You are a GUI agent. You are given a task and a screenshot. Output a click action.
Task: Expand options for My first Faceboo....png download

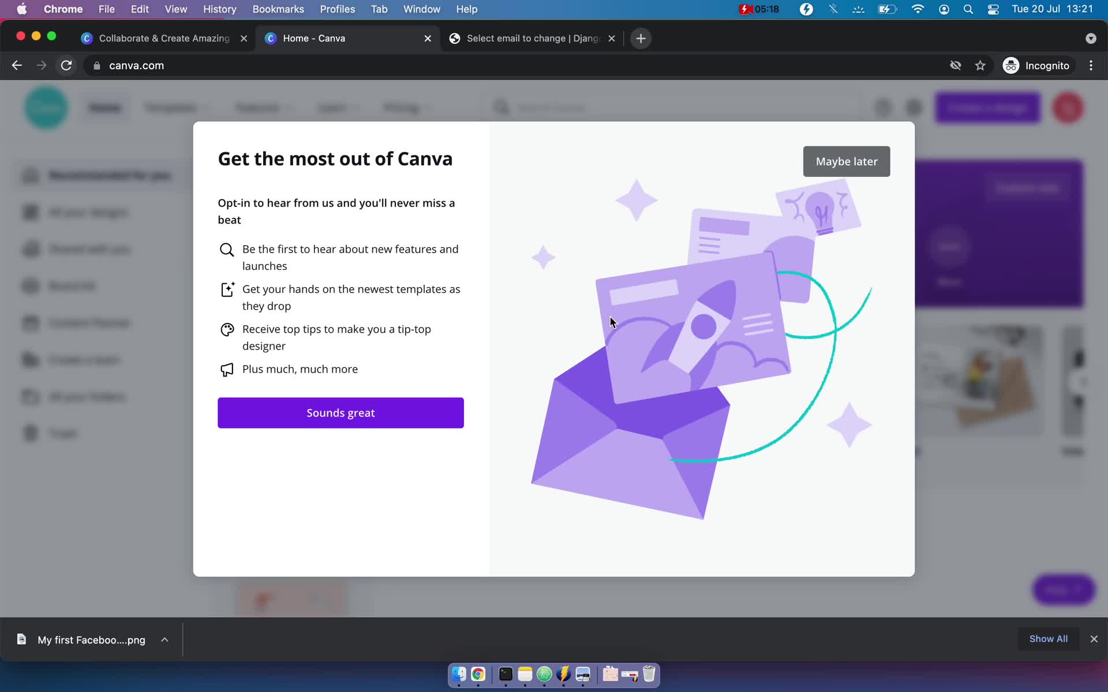coord(164,640)
